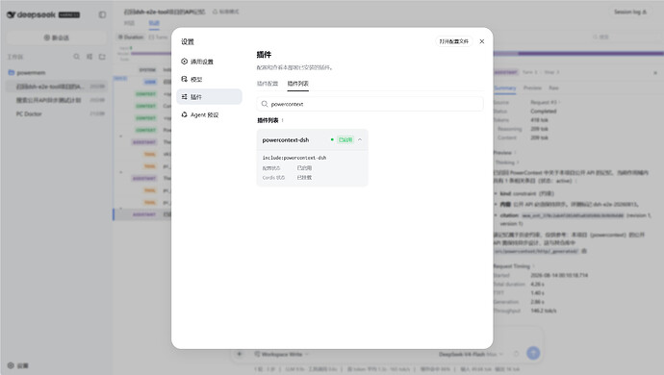This screenshot has height=375, width=664.
Task: Click the send arrow button in chat input
Action: tap(533, 353)
